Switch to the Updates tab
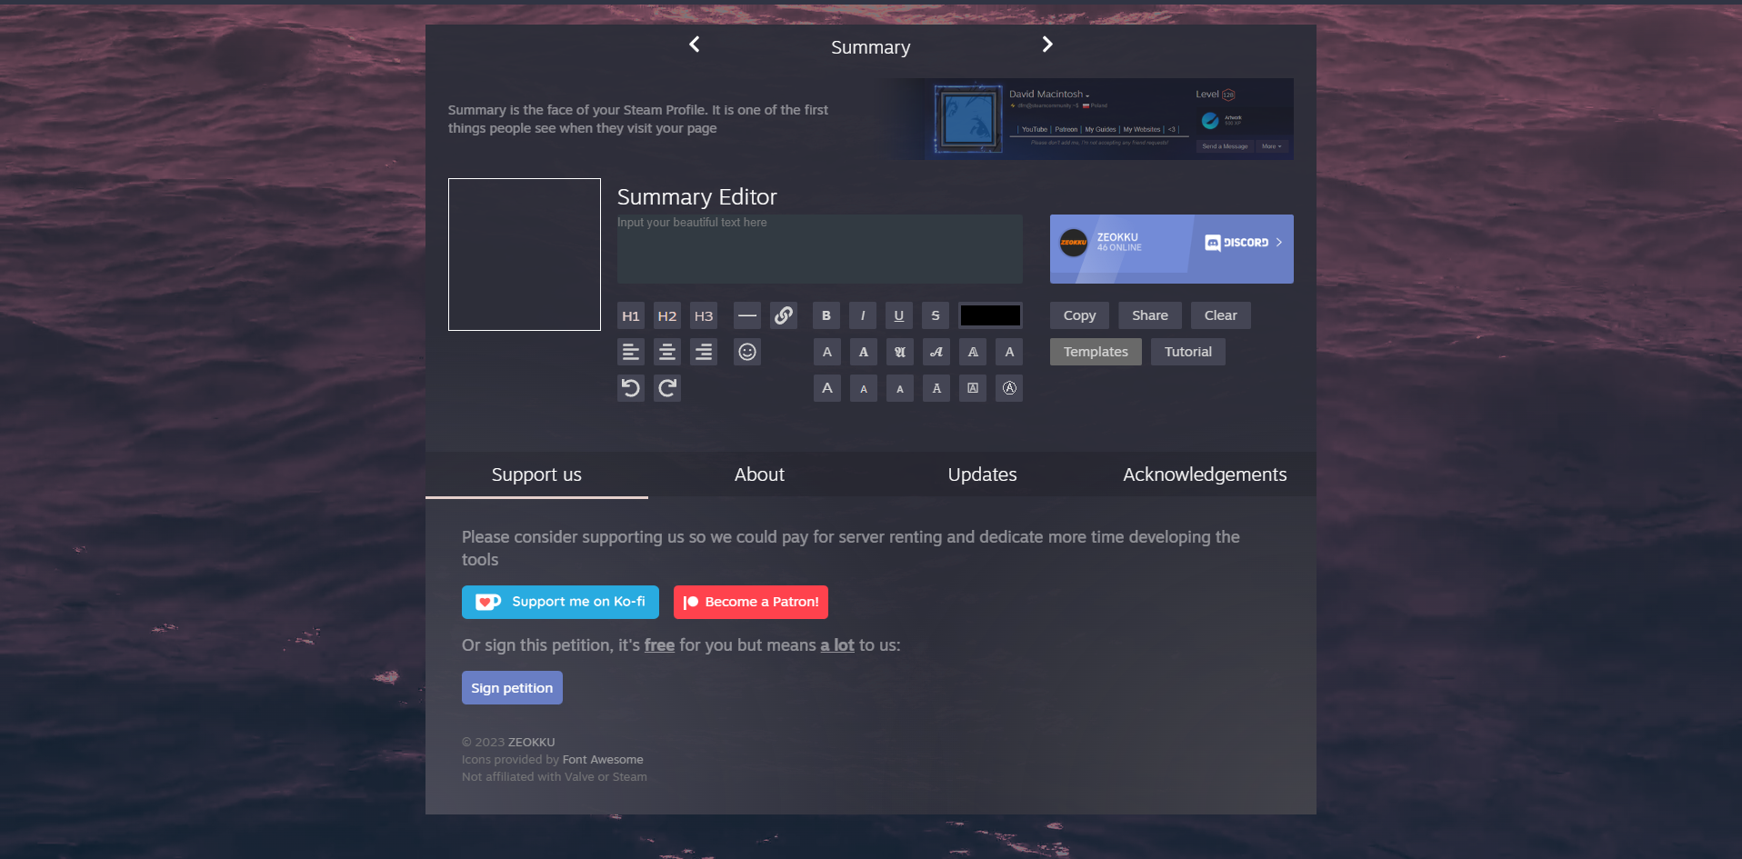This screenshot has width=1742, height=859. (982, 474)
